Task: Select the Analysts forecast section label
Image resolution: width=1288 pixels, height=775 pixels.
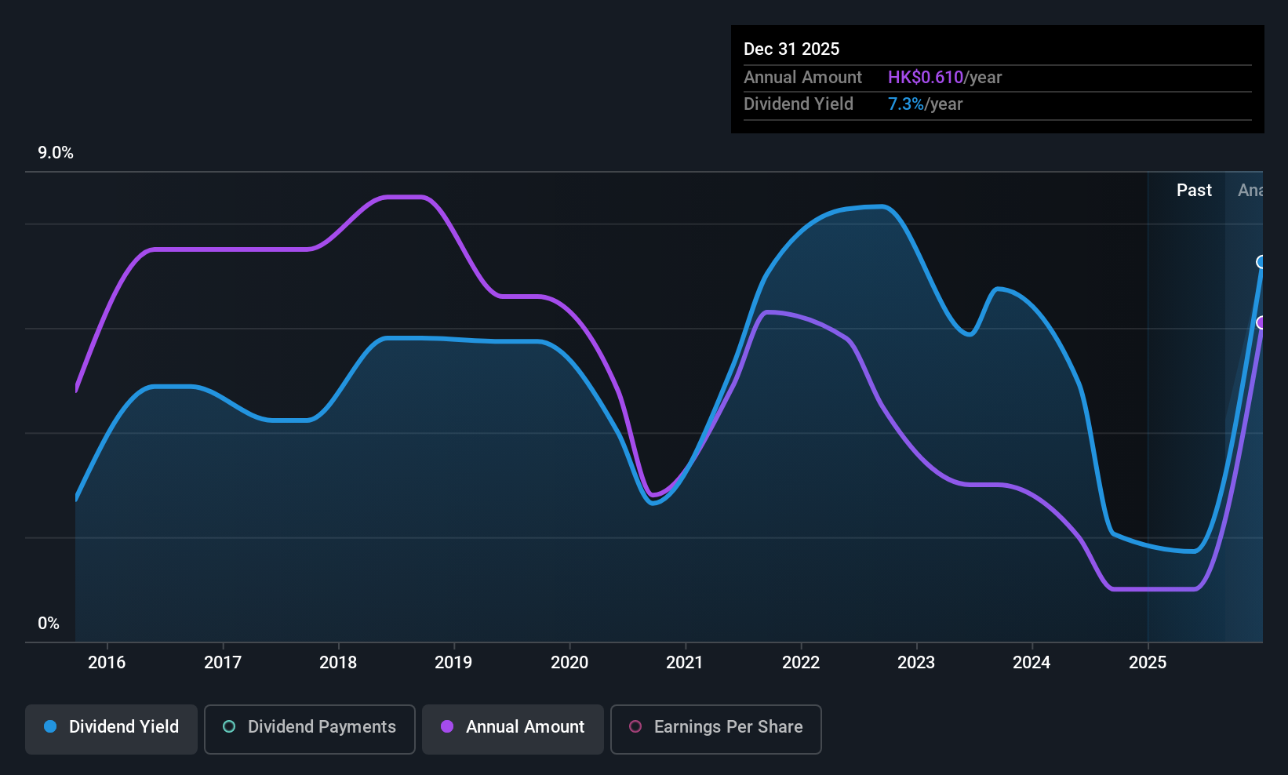Action: click(x=1250, y=191)
